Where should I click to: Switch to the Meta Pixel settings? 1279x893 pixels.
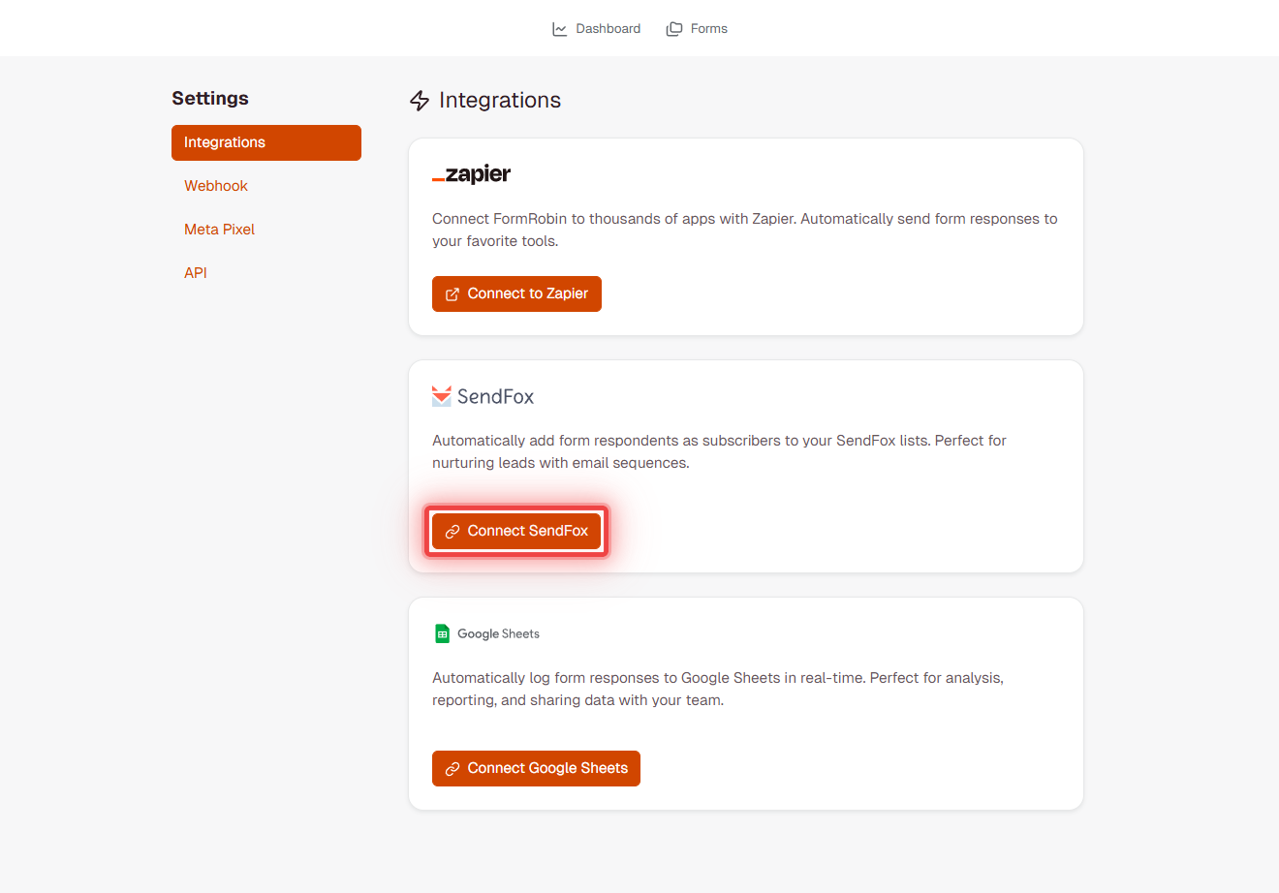click(x=219, y=229)
